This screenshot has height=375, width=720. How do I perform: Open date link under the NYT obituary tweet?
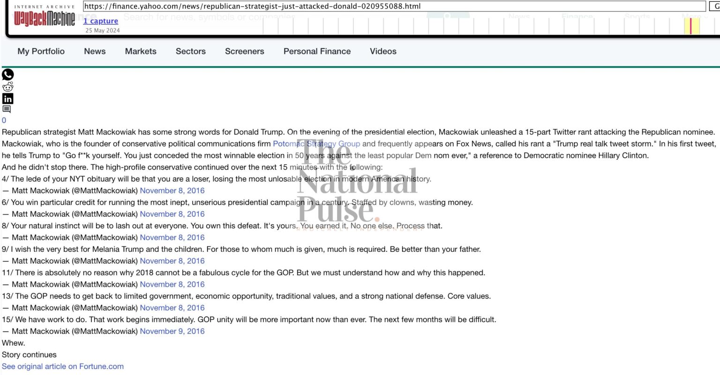[x=172, y=191]
